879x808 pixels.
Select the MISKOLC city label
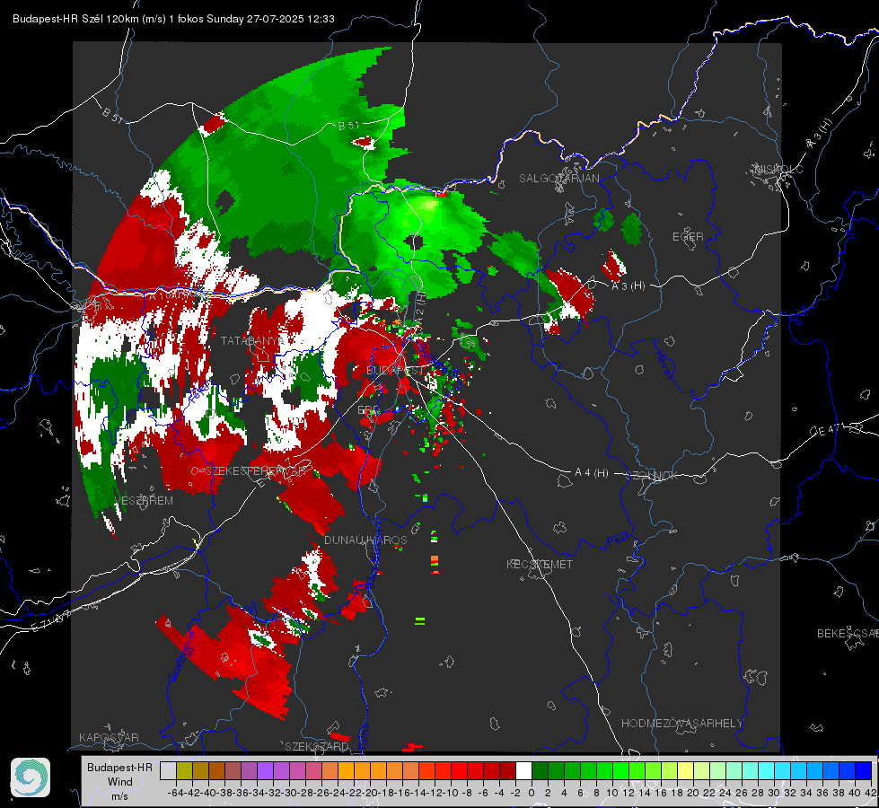point(778,169)
